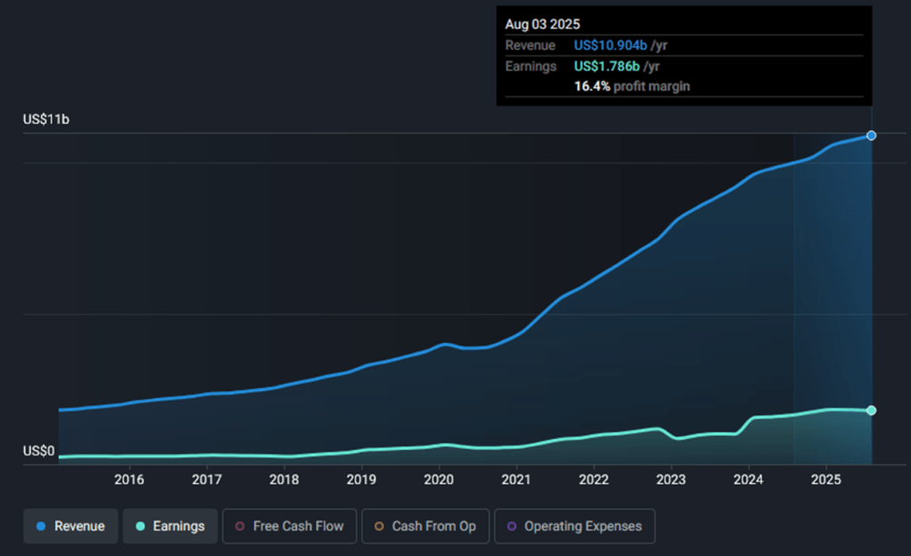Click the teal Earnings endpoint marker on chart
This screenshot has height=556, width=911.
(x=870, y=411)
